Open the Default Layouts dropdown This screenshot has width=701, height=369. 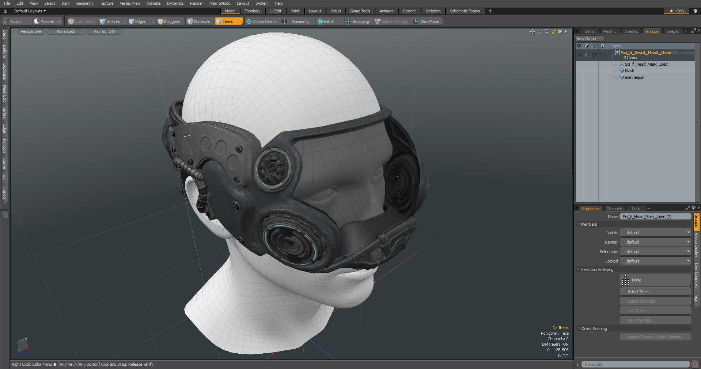(x=30, y=11)
